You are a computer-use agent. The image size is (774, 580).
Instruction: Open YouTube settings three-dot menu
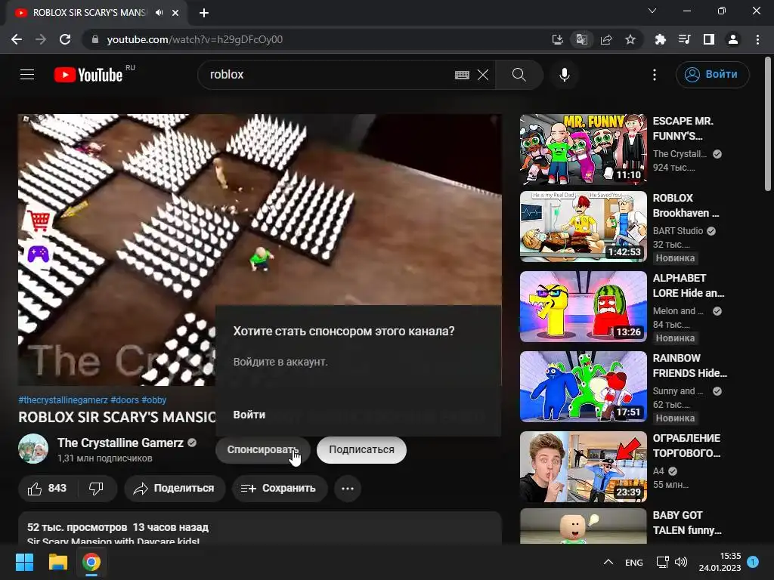point(655,75)
